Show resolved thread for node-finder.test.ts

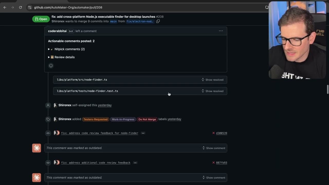point(212,91)
